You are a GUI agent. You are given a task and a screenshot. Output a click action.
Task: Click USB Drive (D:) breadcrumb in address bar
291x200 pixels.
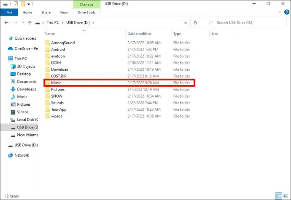click(78, 22)
